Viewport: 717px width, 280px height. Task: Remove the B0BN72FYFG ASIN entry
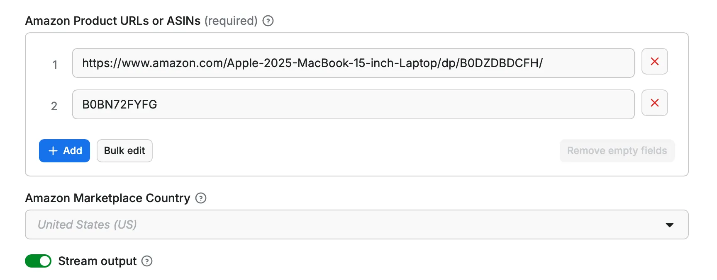(x=654, y=103)
